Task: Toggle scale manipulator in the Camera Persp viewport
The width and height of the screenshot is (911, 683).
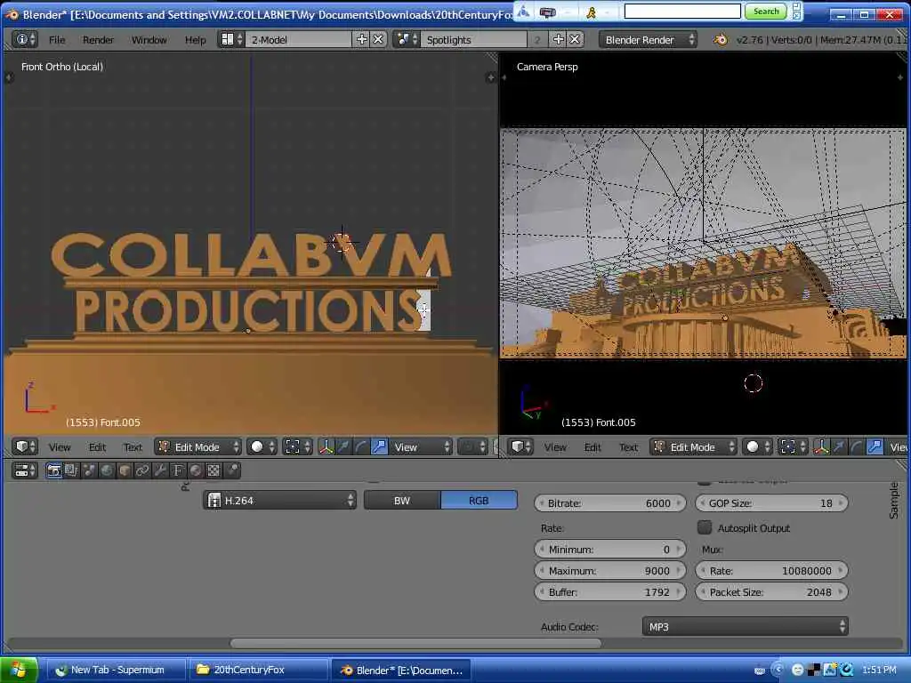Action: pos(875,446)
